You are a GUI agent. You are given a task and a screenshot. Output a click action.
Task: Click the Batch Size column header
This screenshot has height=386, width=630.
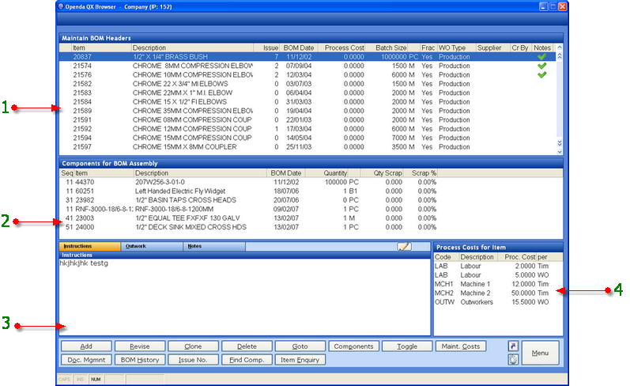pyautogui.click(x=387, y=47)
